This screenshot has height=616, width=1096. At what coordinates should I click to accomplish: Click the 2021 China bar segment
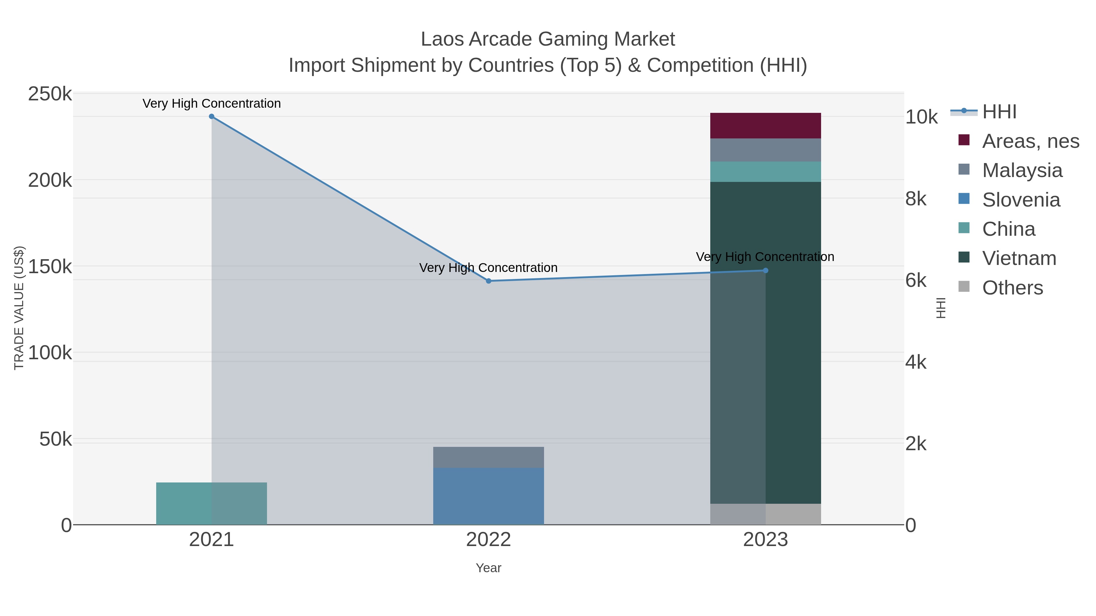pyautogui.click(x=212, y=503)
